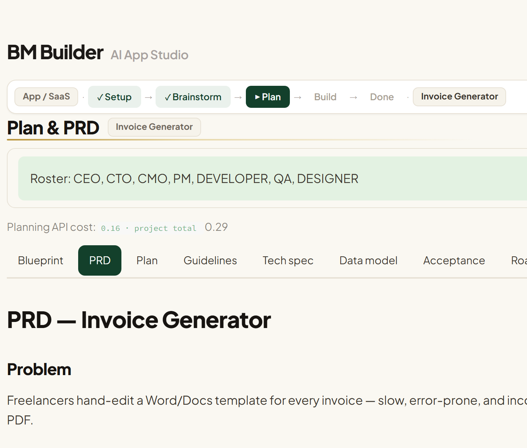Open the completed Brainstorm step
This screenshot has width=527, height=448.
(193, 97)
